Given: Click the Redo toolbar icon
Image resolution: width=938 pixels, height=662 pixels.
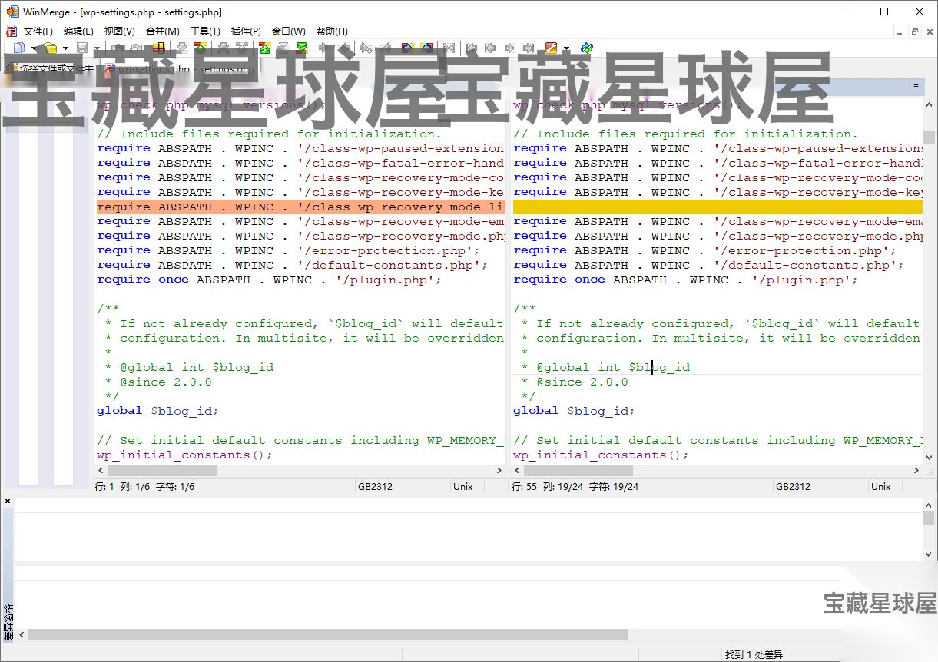Looking at the screenshot, I should 136,48.
